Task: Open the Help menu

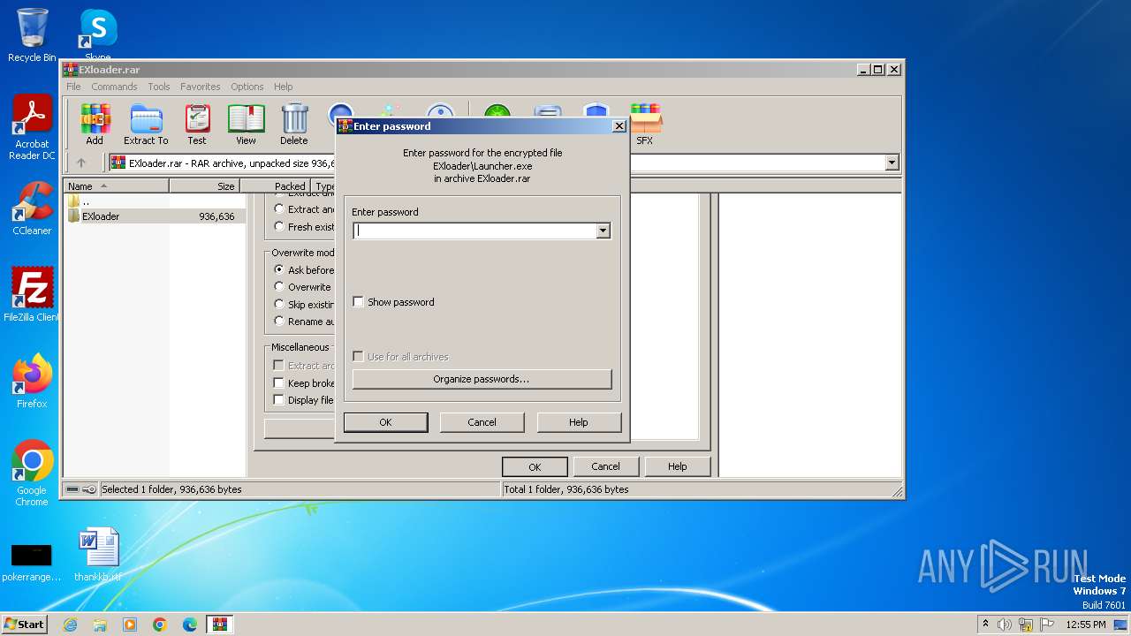Action: pos(283,87)
